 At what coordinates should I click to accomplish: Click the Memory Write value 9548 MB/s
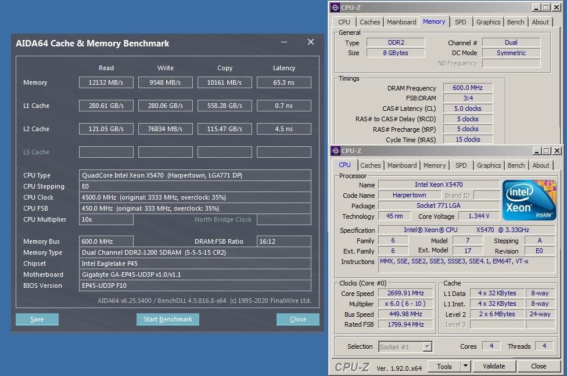[165, 82]
